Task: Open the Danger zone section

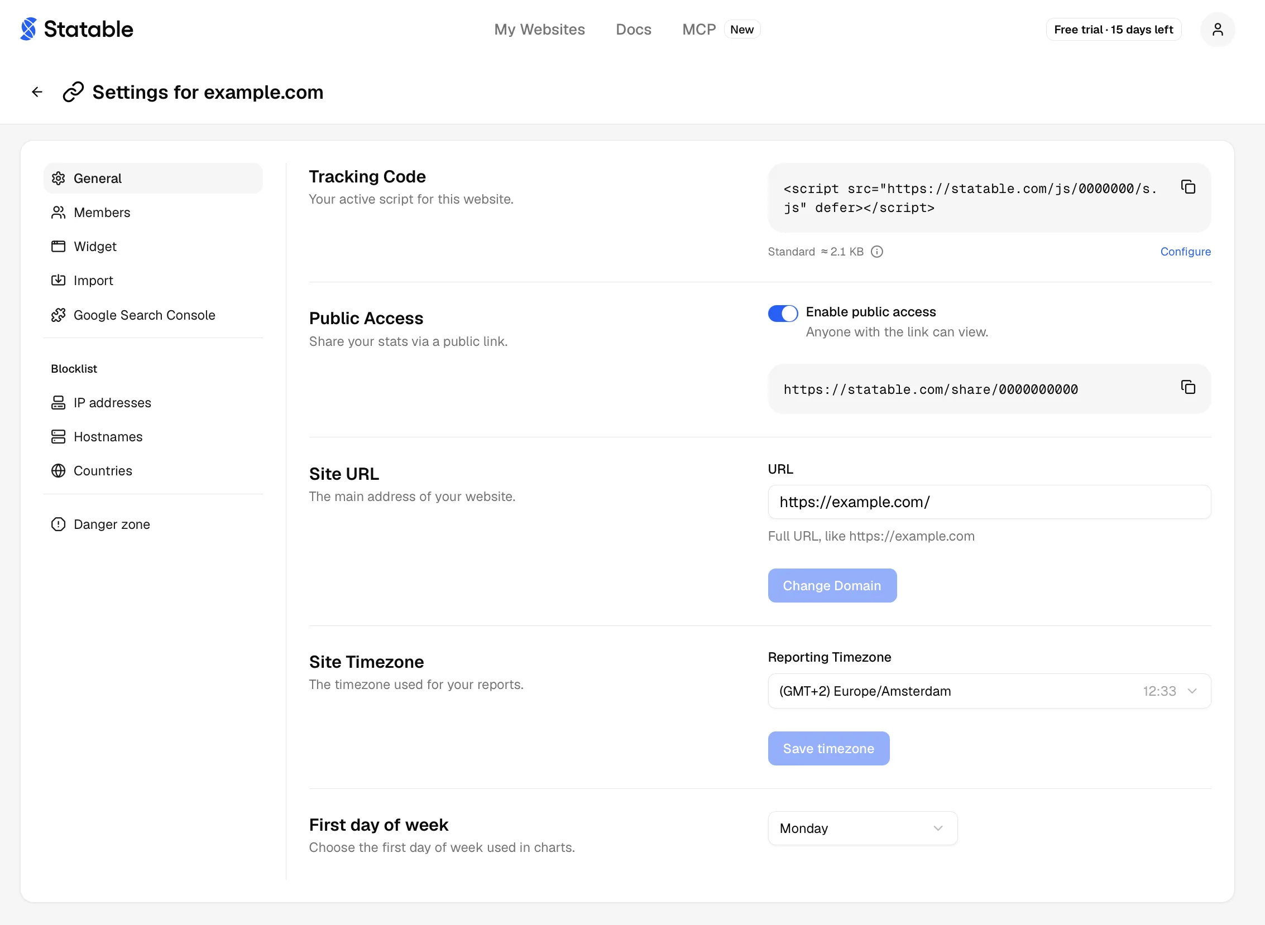Action: (x=153, y=524)
